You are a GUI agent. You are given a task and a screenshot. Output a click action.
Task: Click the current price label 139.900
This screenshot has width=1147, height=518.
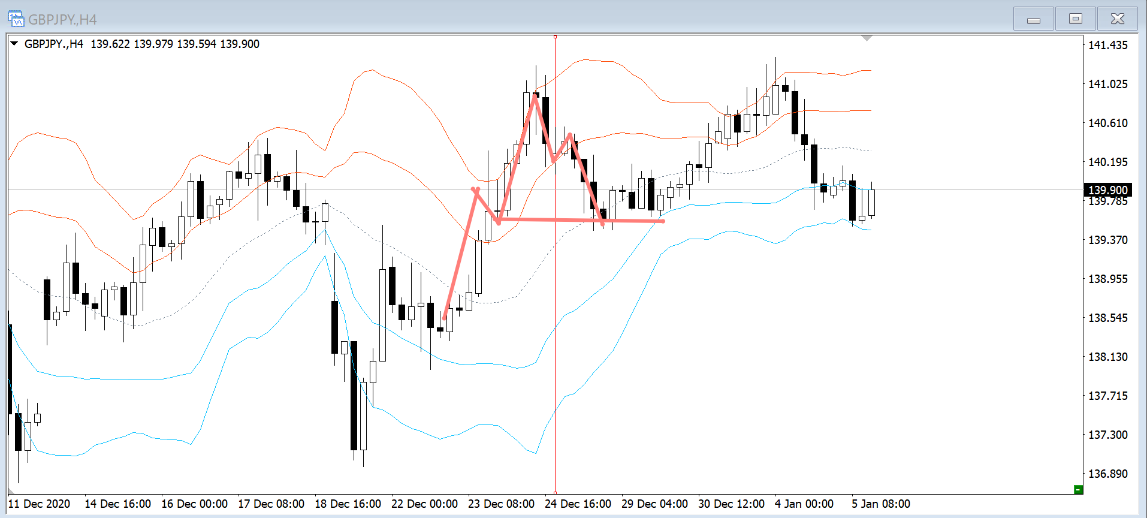pyautogui.click(x=1107, y=190)
